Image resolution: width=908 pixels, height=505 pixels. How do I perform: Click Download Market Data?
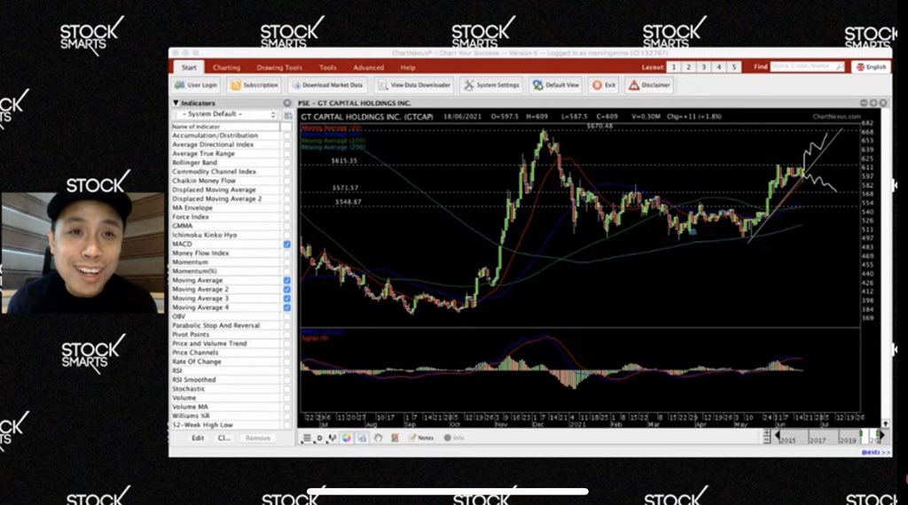point(327,85)
